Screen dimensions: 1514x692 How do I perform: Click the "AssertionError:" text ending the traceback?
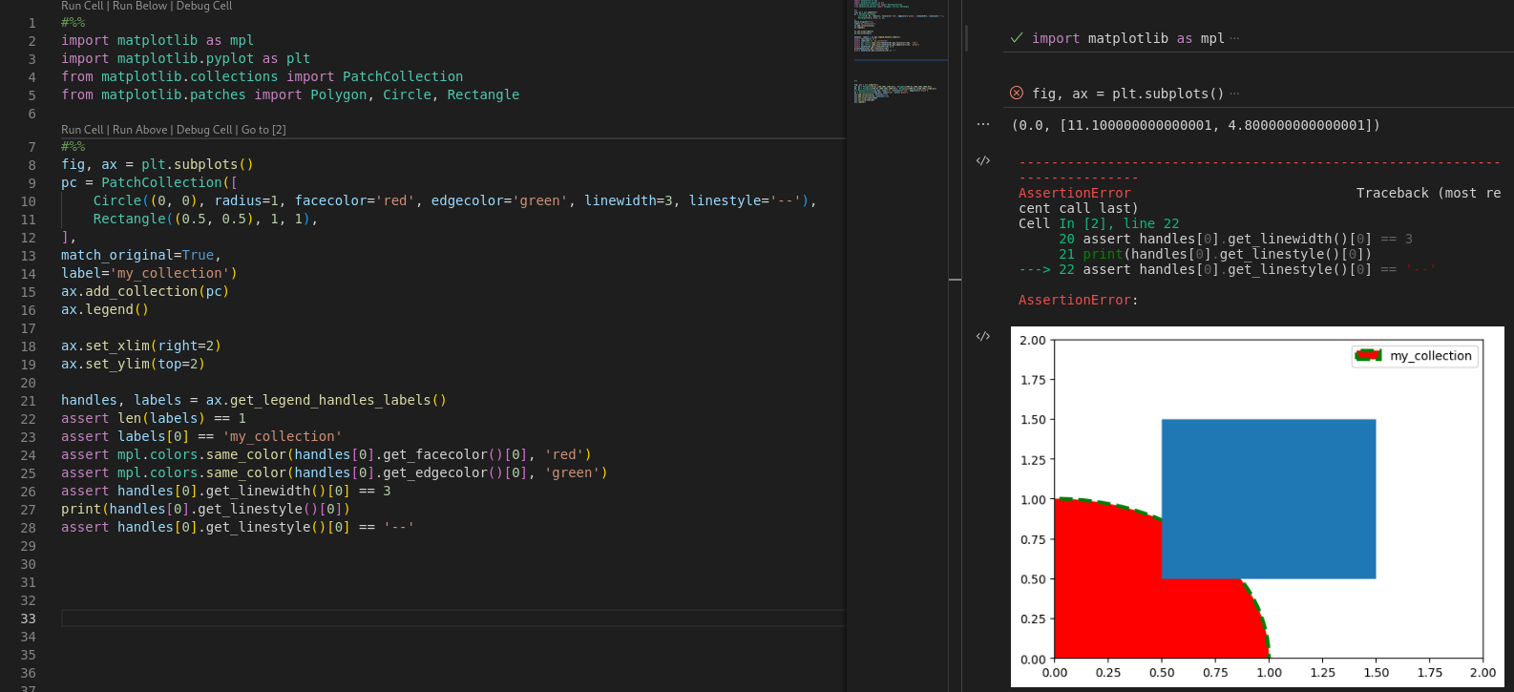[x=1079, y=300]
